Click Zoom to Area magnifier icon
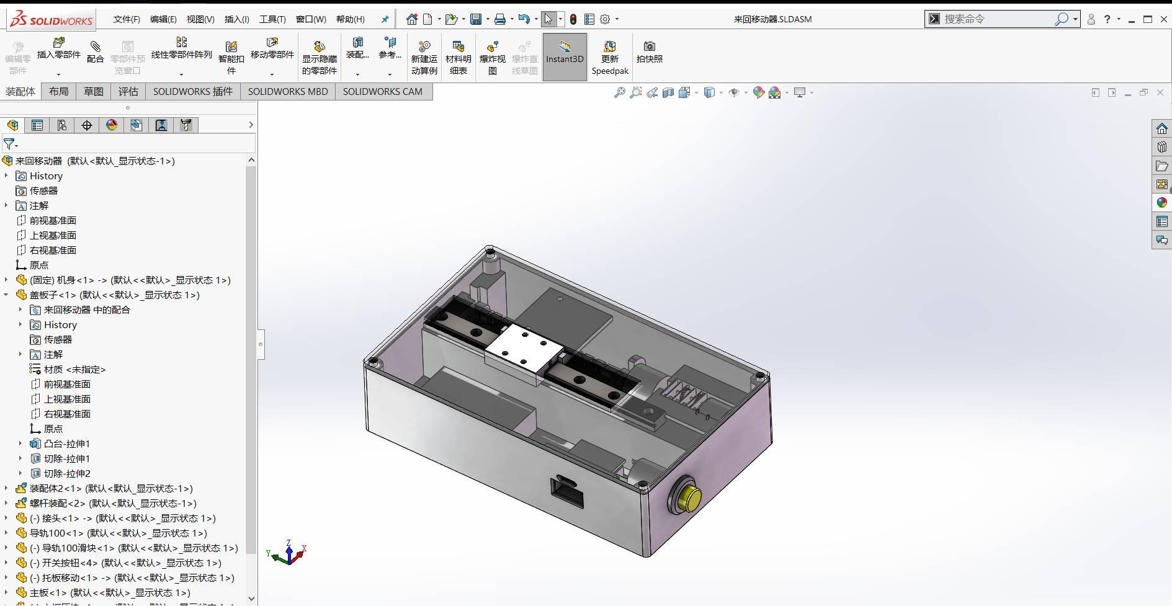The height and width of the screenshot is (606, 1172). (x=636, y=92)
